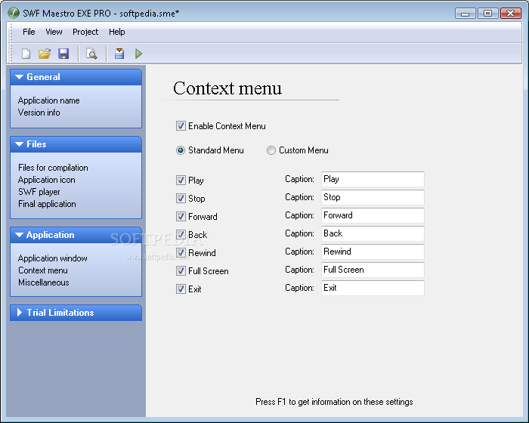The width and height of the screenshot is (529, 423).
Task: Open Files for compilation page
Action: point(53,168)
